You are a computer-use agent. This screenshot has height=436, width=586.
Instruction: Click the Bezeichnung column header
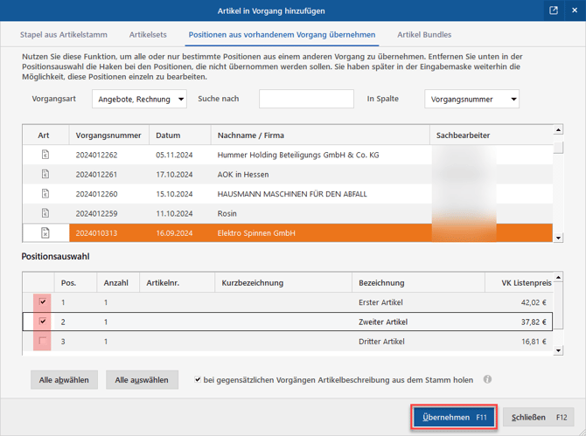(x=418, y=282)
